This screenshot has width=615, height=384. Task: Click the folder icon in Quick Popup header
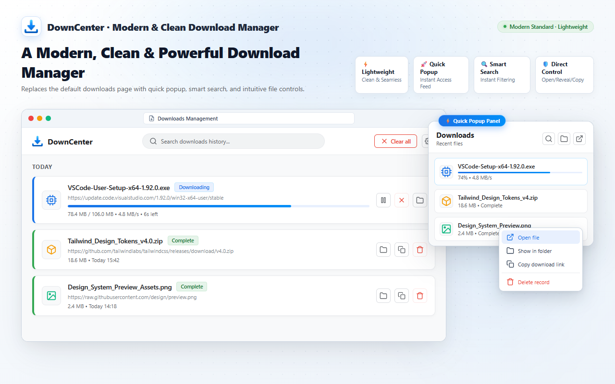tap(564, 139)
